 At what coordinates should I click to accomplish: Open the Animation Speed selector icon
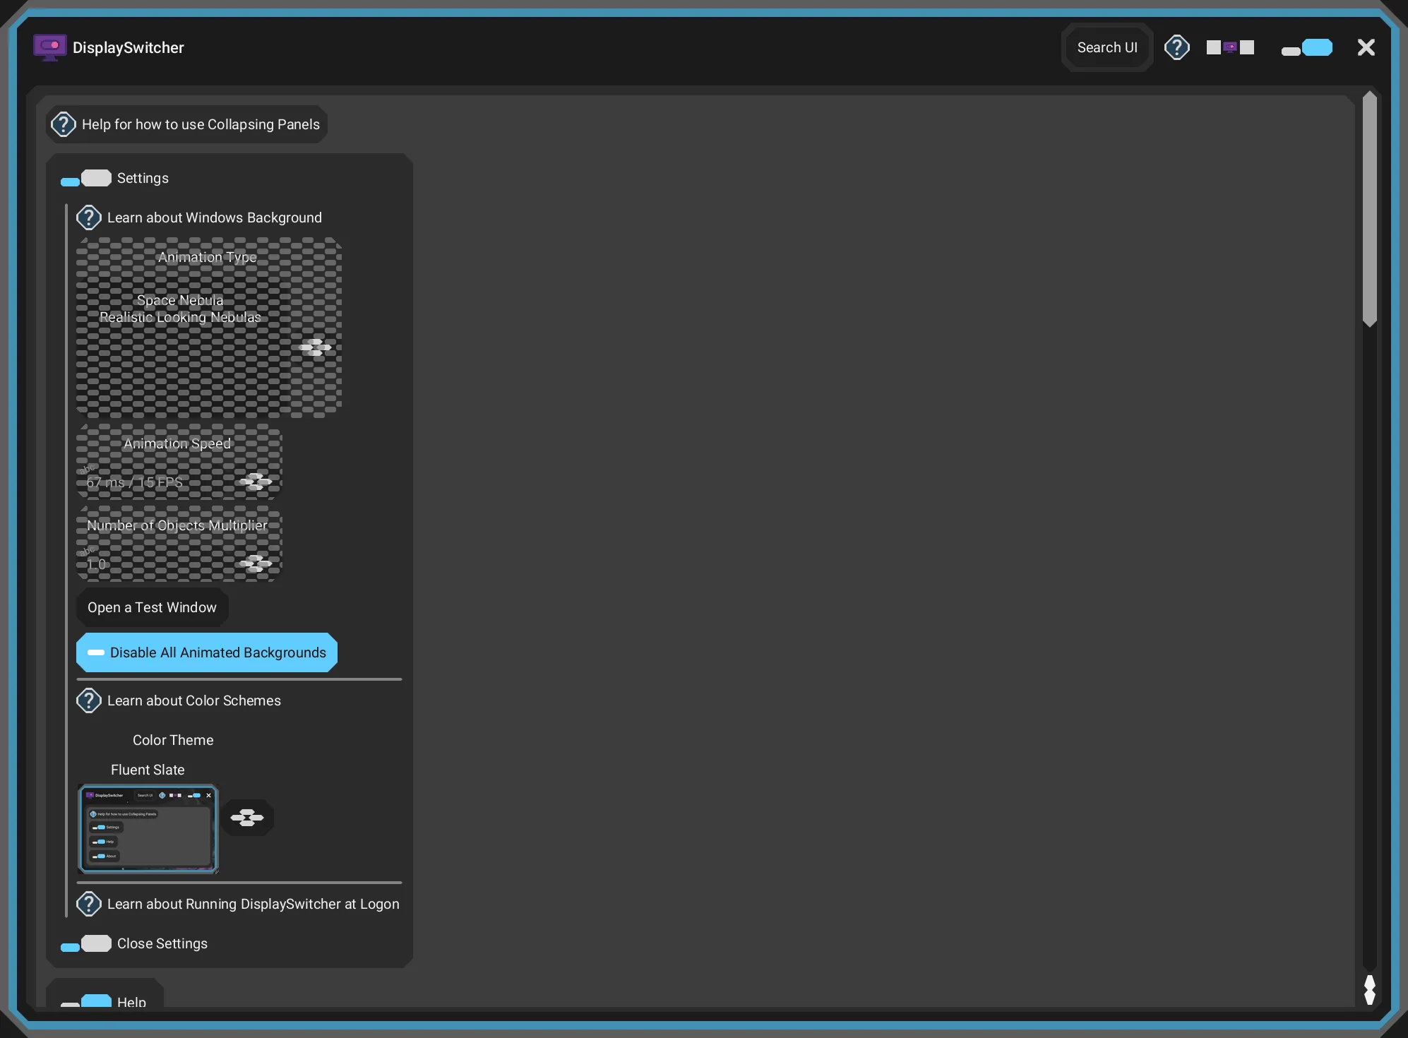point(256,482)
